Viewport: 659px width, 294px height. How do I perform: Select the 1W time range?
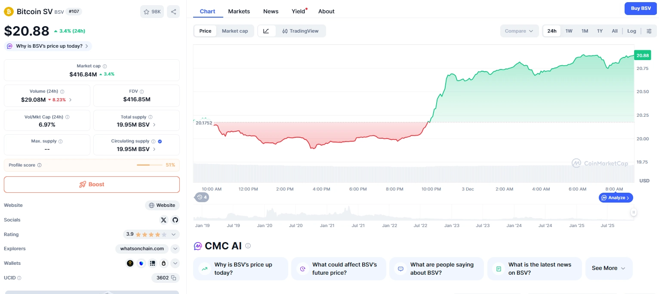click(569, 31)
